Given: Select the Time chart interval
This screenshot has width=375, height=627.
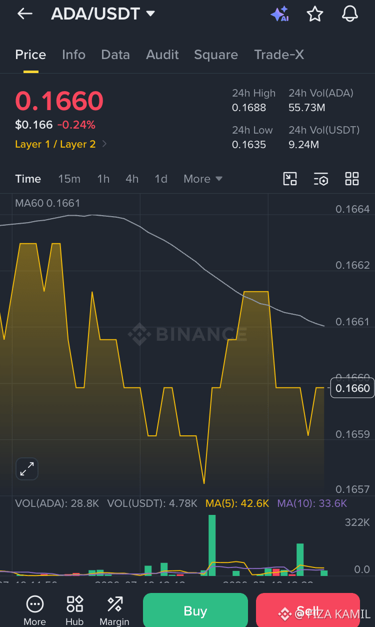Looking at the screenshot, I should click(x=28, y=179).
